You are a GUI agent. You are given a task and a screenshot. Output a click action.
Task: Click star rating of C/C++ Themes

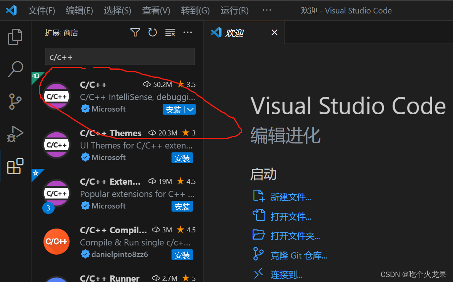tap(189, 133)
